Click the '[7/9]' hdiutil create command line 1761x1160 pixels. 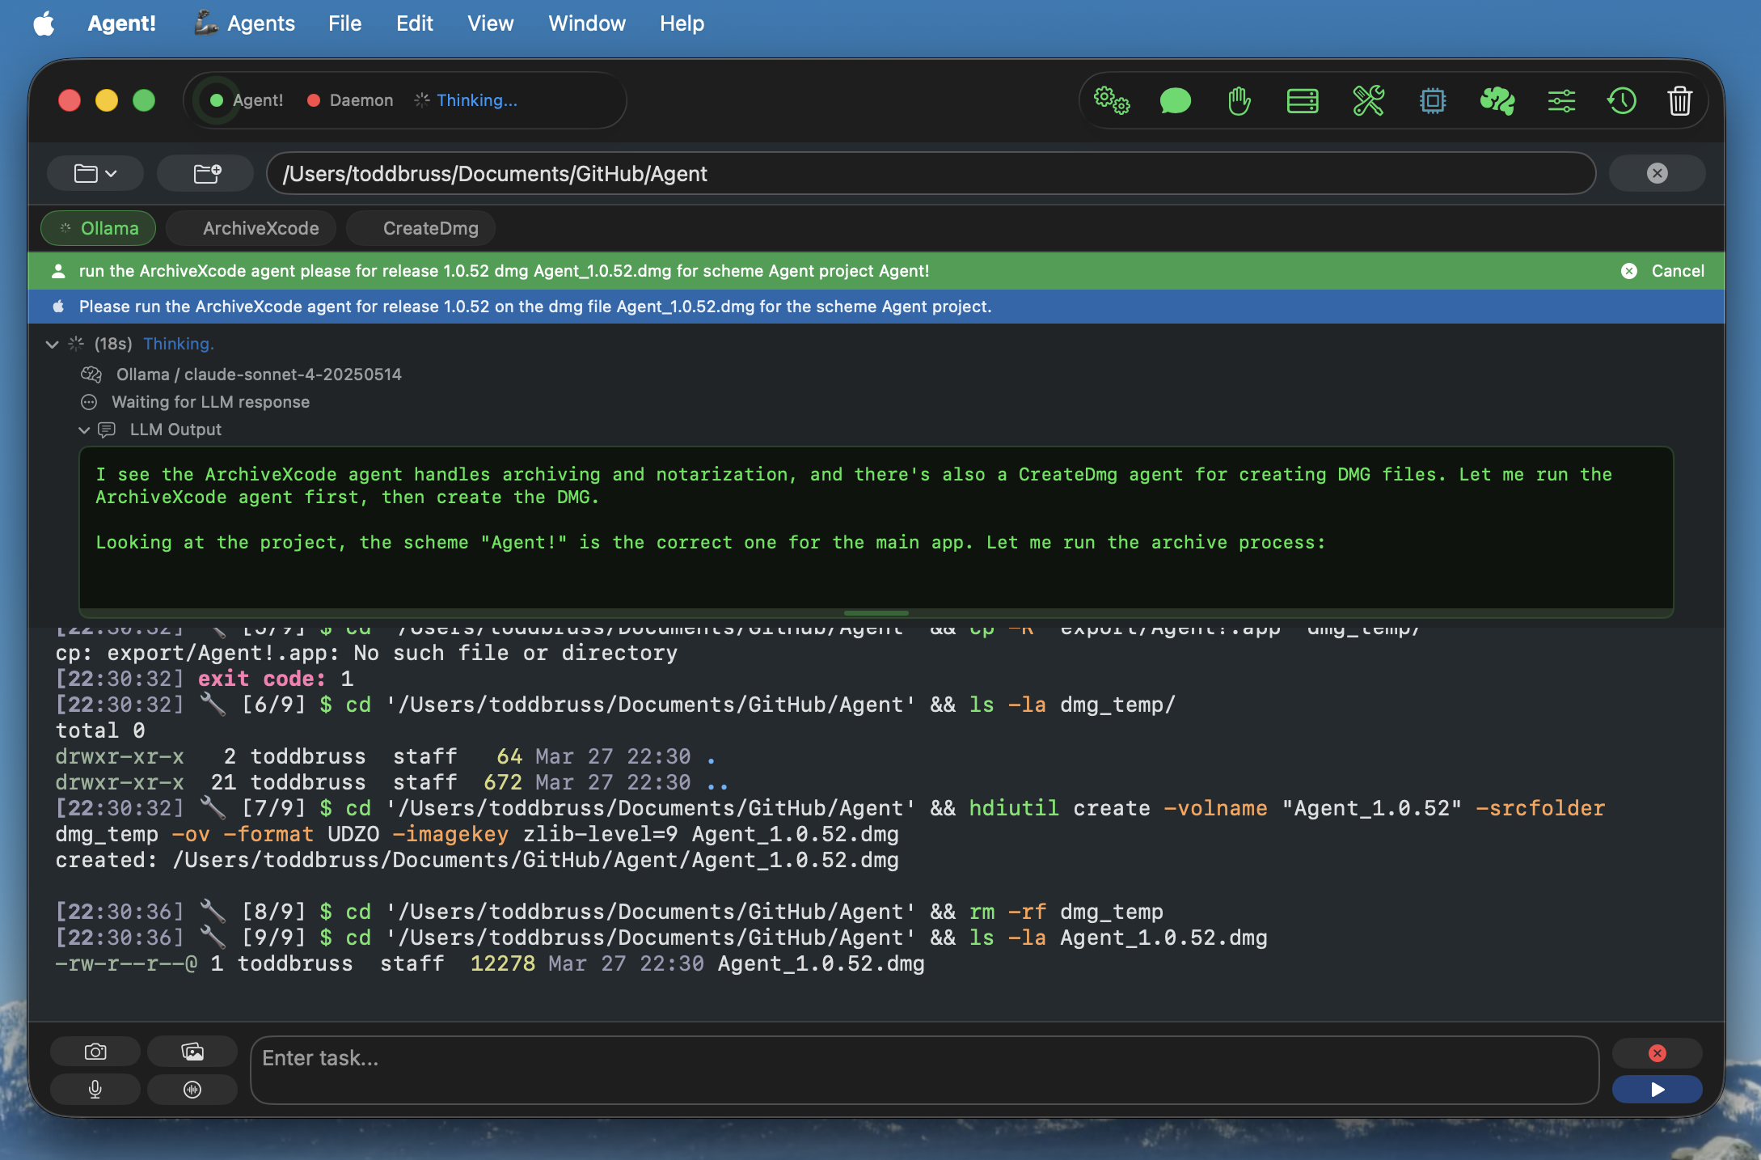point(830,821)
